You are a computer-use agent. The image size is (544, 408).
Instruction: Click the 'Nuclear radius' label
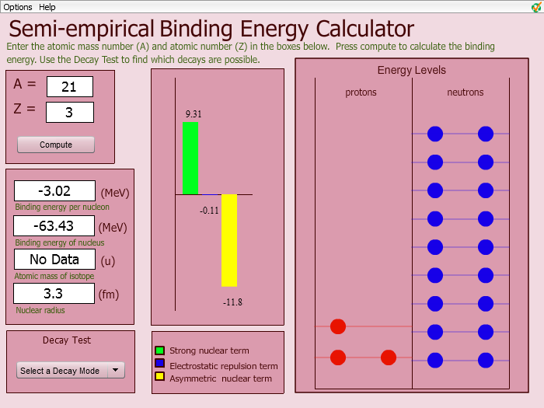click(x=40, y=310)
